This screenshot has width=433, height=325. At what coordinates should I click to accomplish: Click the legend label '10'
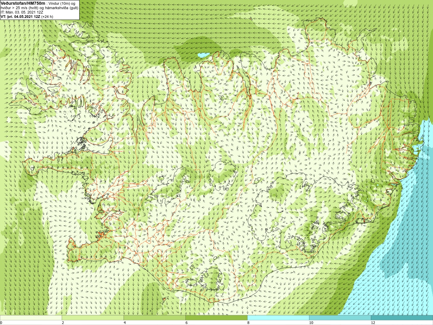(x=311, y=323)
